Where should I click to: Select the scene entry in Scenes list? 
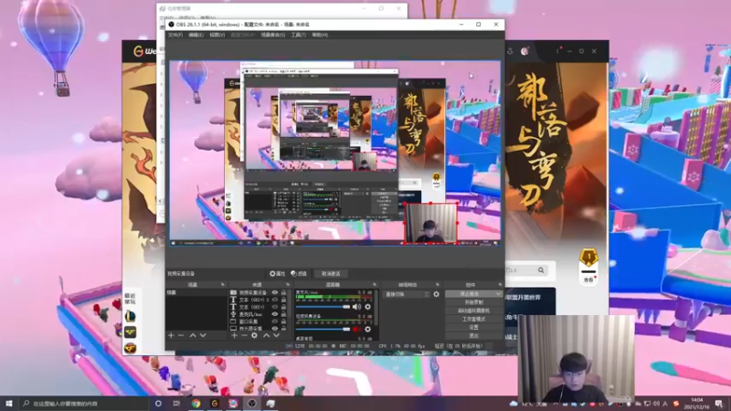[196, 292]
